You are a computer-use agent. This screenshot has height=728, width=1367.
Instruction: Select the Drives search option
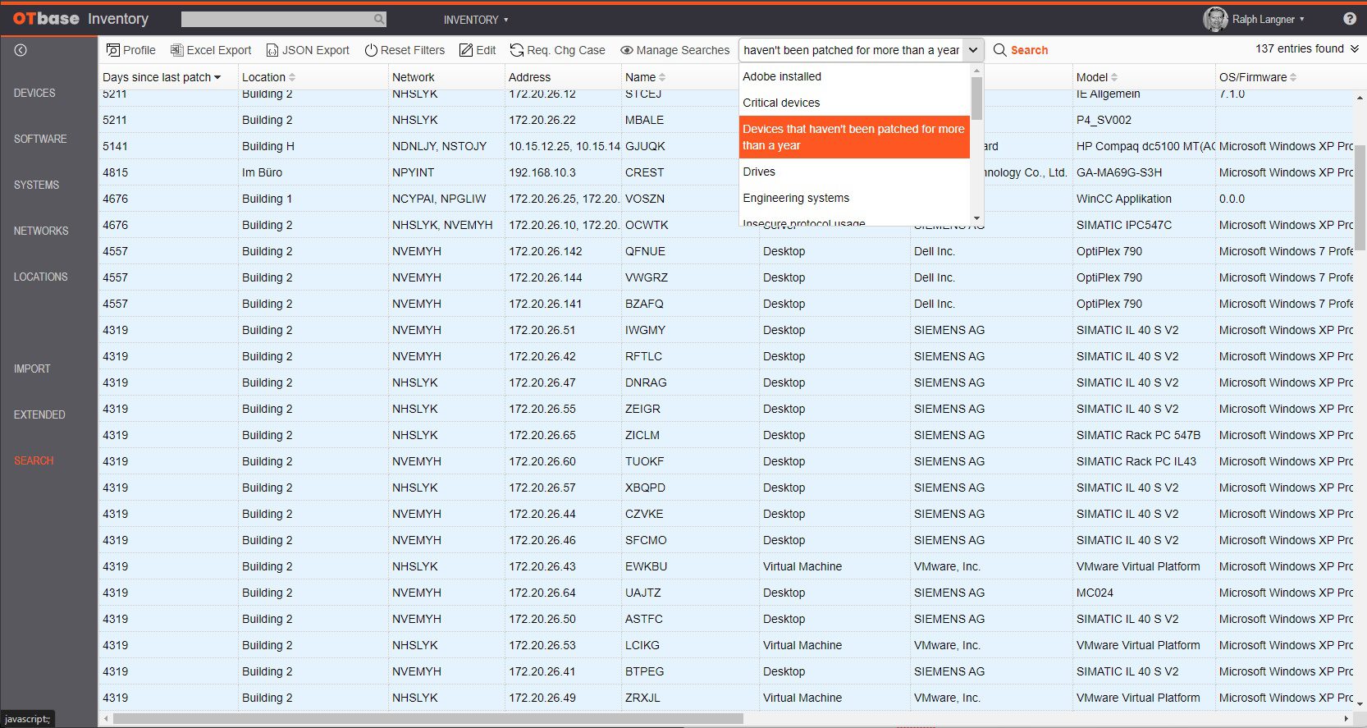tap(854, 172)
